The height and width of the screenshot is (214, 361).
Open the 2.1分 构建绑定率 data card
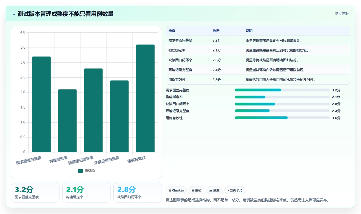coord(86,192)
